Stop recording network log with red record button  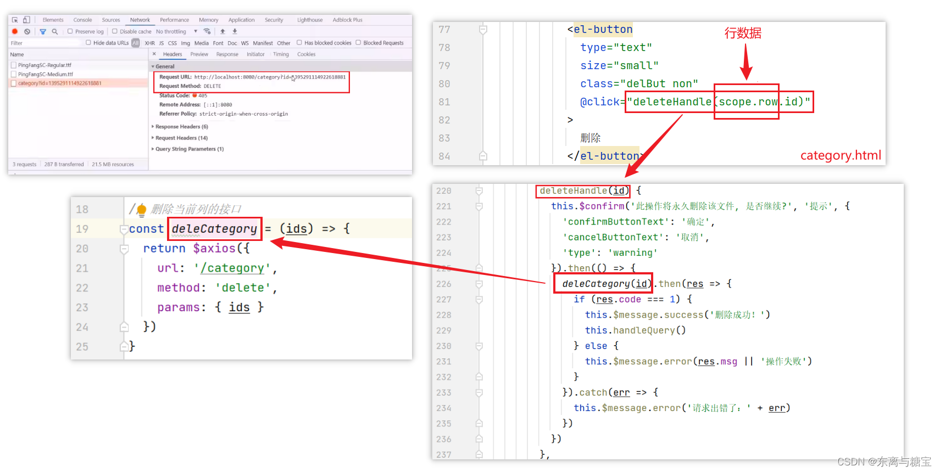click(15, 31)
